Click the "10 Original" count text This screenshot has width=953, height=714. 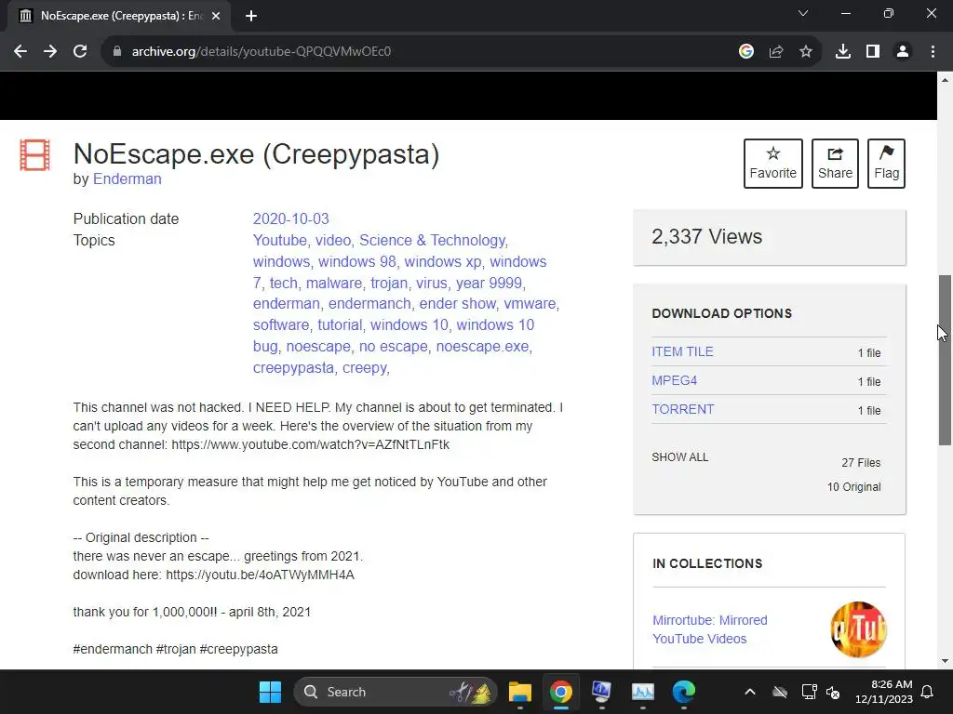point(854,487)
